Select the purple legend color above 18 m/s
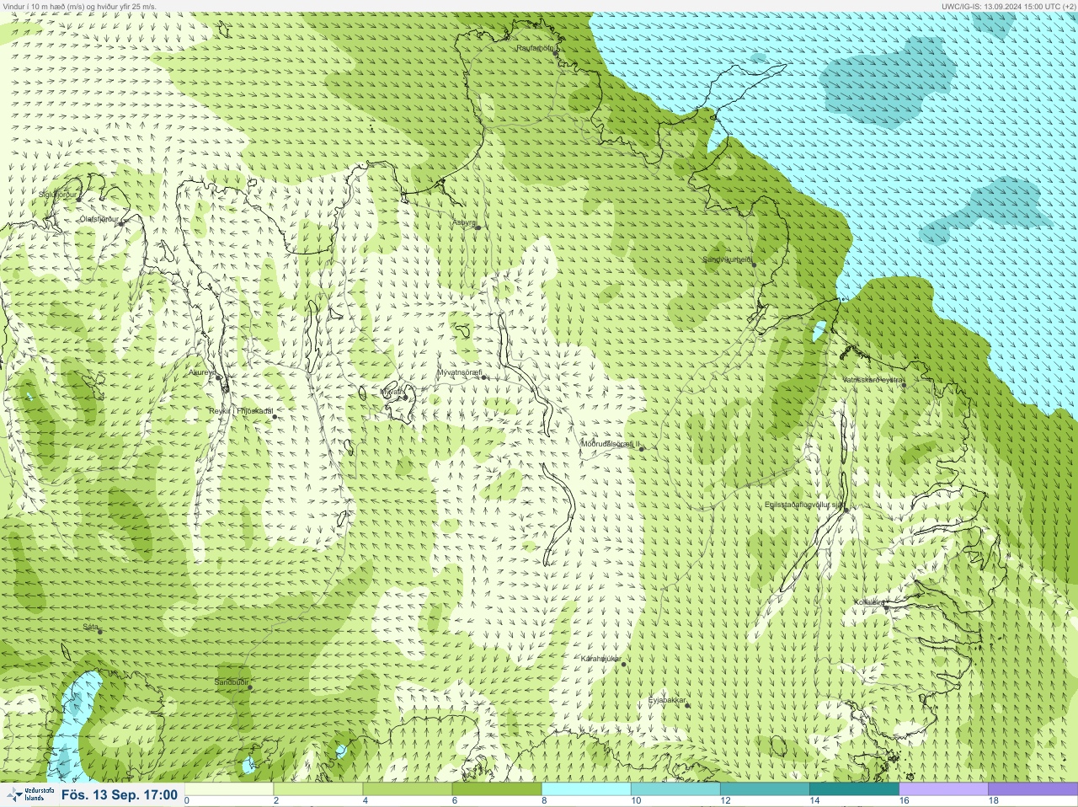This screenshot has height=807, width=1078. 1033,789
